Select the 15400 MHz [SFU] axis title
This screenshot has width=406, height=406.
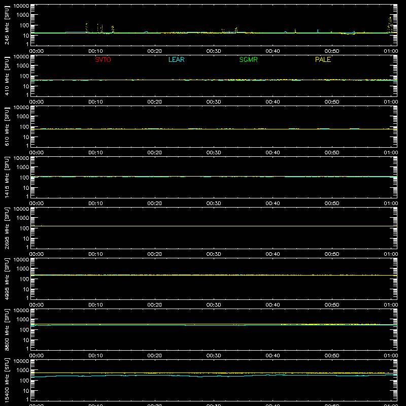tap(7, 380)
